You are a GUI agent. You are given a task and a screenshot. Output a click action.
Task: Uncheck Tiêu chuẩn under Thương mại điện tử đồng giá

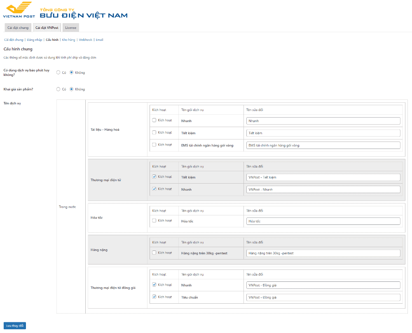(x=154, y=297)
